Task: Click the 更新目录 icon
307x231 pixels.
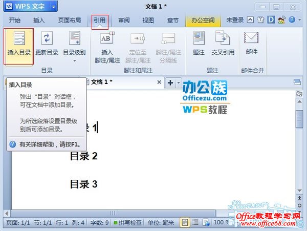Action: click(x=47, y=38)
